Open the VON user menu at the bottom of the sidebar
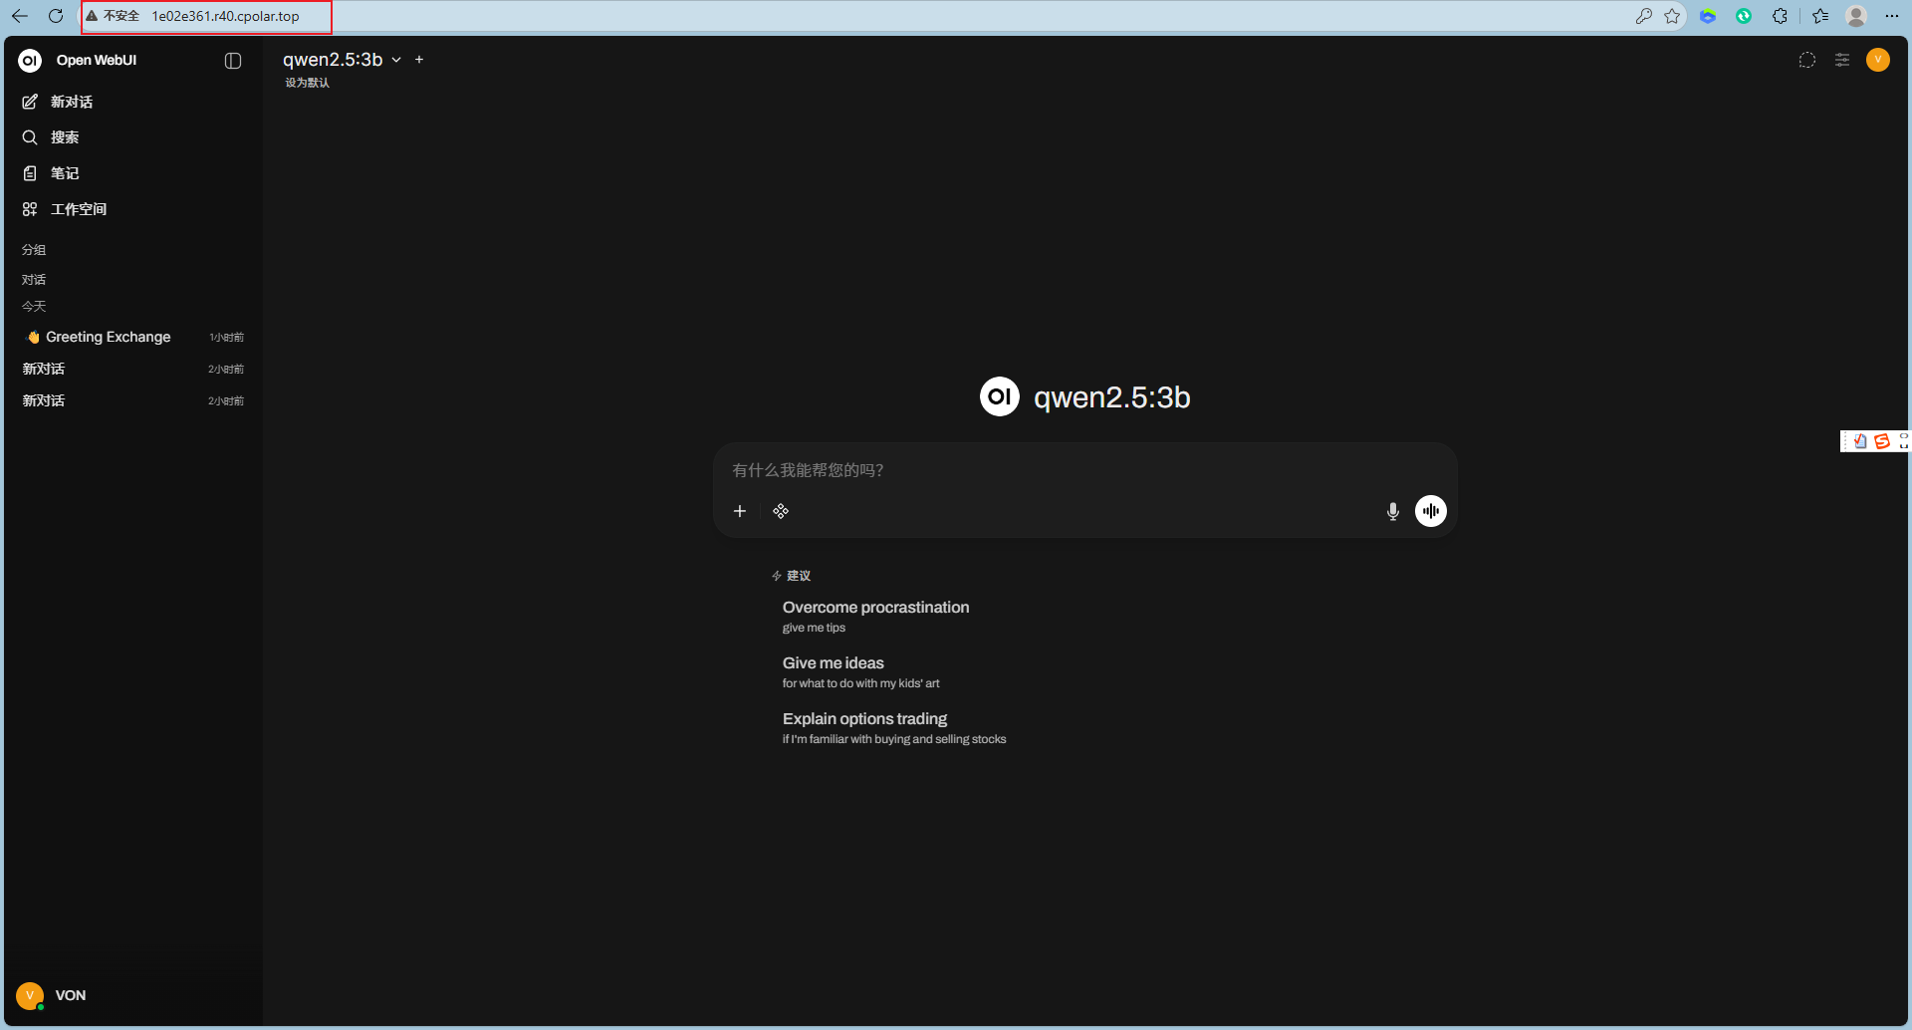The image size is (1912, 1030). click(x=133, y=995)
